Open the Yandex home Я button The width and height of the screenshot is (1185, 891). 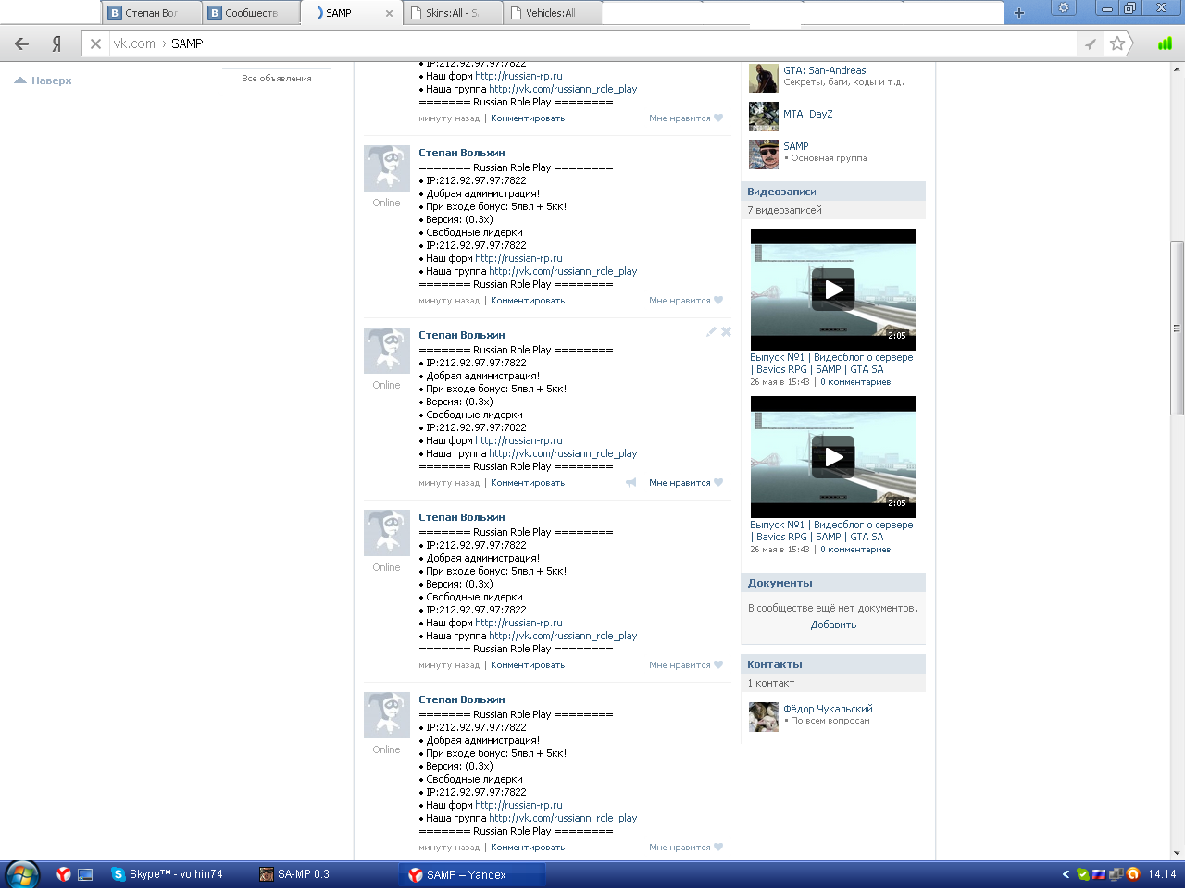click(57, 43)
